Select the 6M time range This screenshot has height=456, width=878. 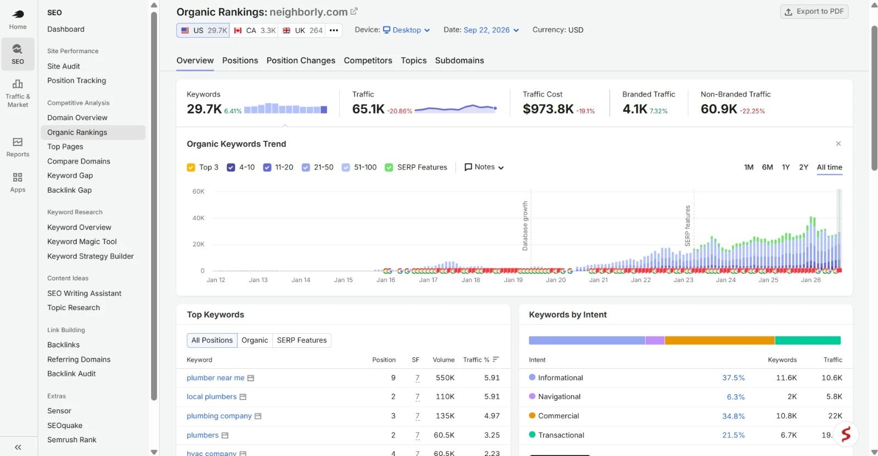(767, 167)
